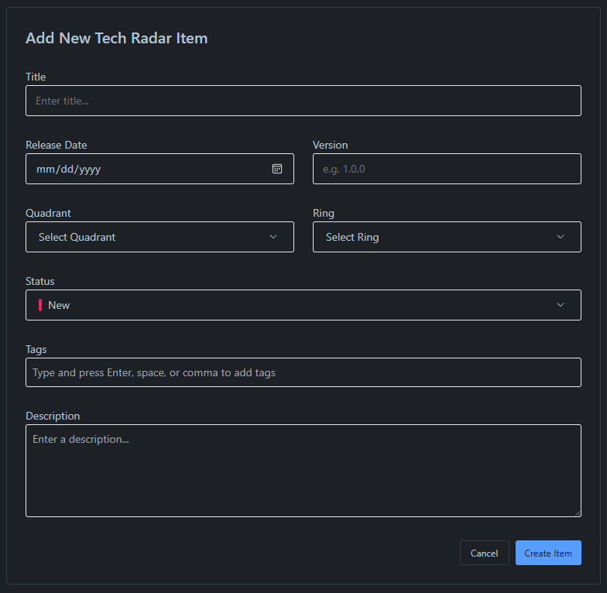Click the Ring field's chevron arrow

(x=561, y=237)
